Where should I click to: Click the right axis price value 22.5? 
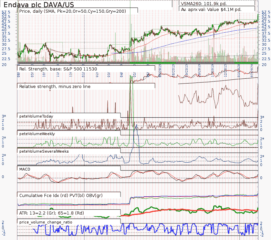(x=266, y=59)
